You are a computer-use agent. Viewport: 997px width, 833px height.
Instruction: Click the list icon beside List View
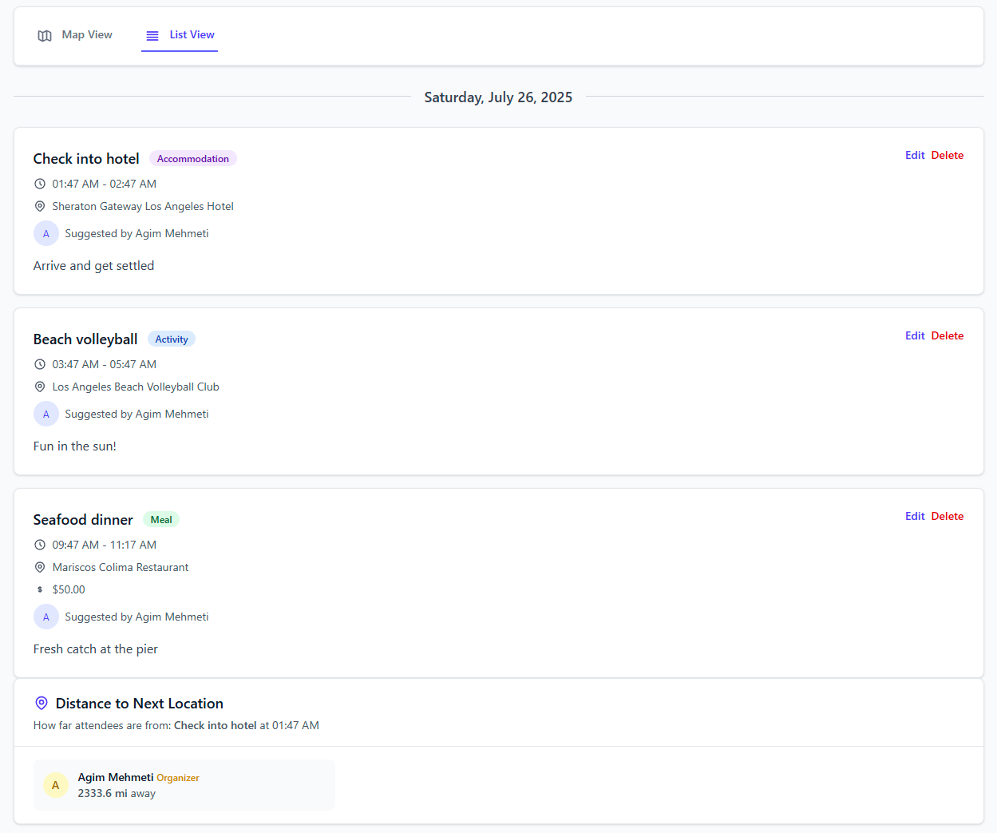coord(152,35)
